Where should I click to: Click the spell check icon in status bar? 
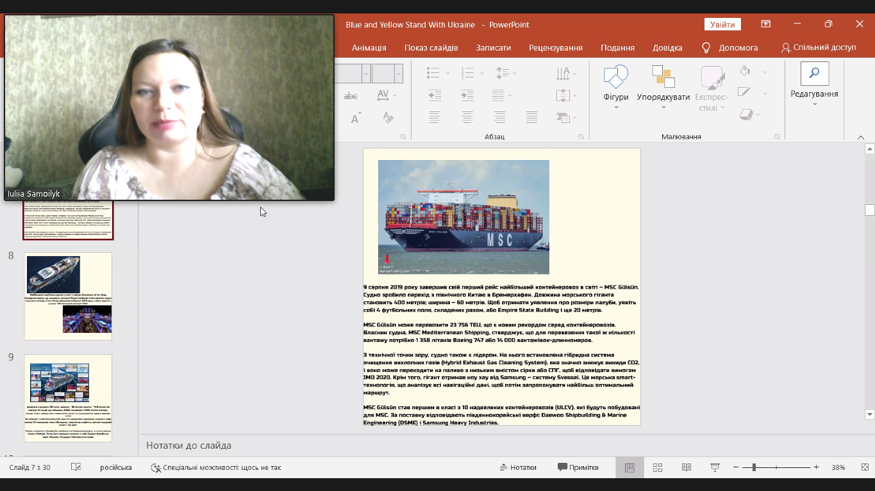(x=76, y=468)
